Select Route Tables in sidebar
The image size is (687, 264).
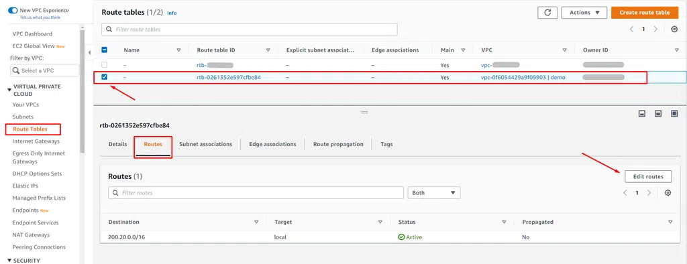30,129
